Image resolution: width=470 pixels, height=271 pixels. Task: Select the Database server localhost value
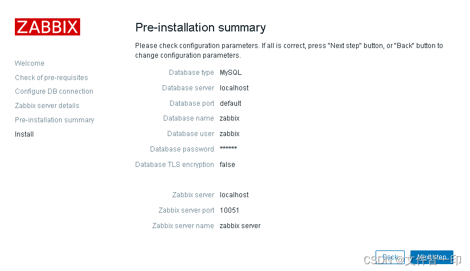click(234, 87)
